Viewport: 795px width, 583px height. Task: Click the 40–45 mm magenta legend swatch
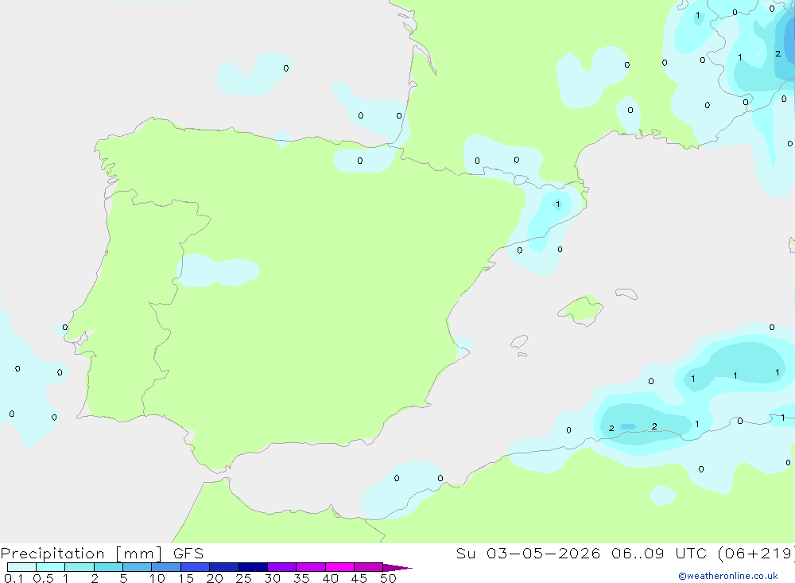[339, 567]
